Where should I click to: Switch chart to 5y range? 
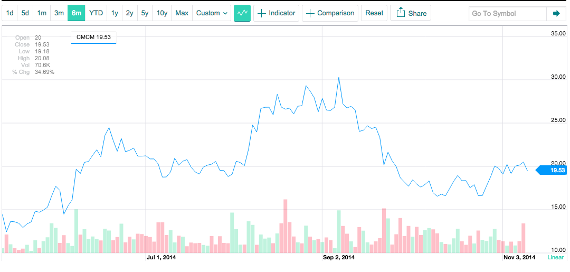[x=145, y=13]
